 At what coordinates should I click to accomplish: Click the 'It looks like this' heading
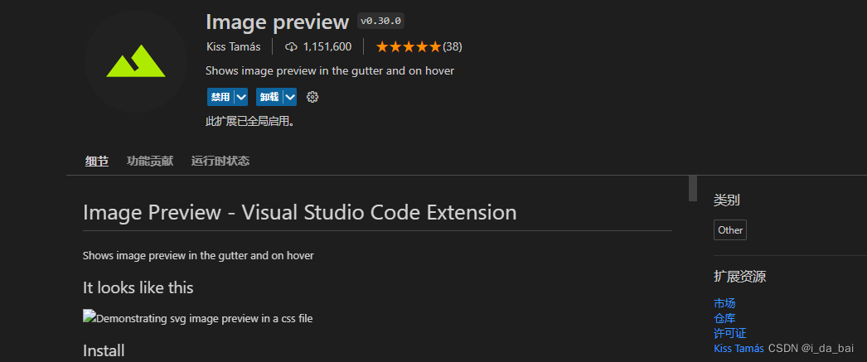click(x=138, y=288)
